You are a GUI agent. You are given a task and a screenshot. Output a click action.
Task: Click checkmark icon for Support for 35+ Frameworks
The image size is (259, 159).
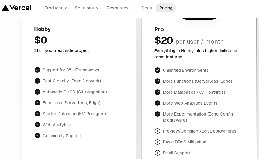(x=37, y=70)
